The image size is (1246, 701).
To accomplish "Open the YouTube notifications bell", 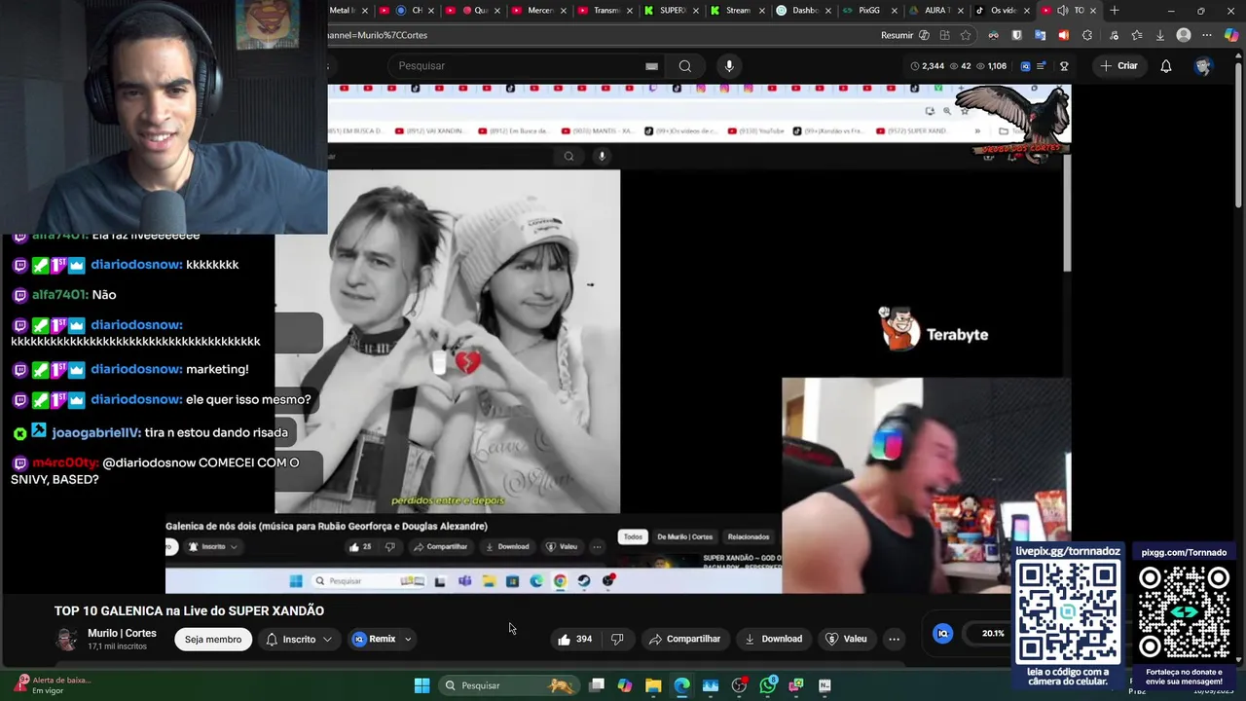I will click(x=1165, y=66).
